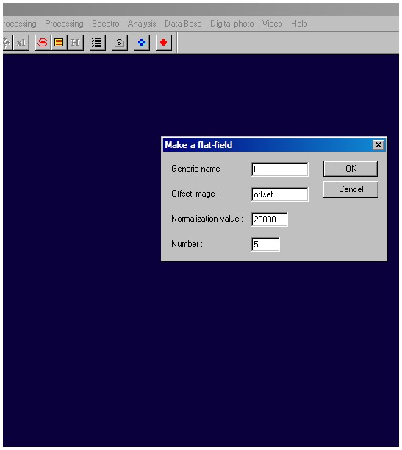This screenshot has width=402, height=450.
Task: Click the x1 zoom reset icon
Action: (21, 43)
